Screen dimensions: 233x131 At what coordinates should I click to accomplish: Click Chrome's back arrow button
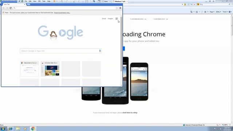point(4,8)
